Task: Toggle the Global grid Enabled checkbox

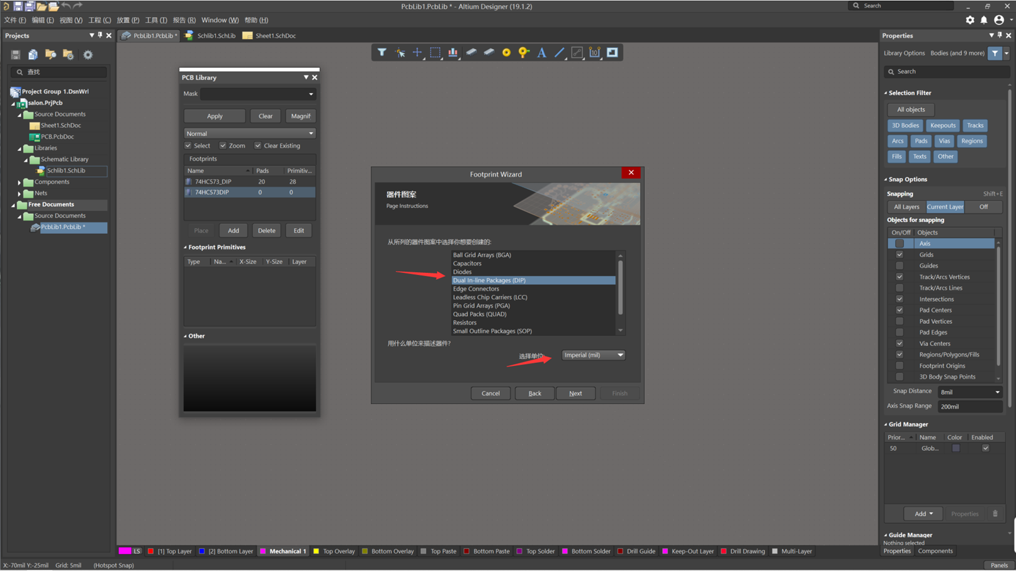Action: tap(986, 448)
